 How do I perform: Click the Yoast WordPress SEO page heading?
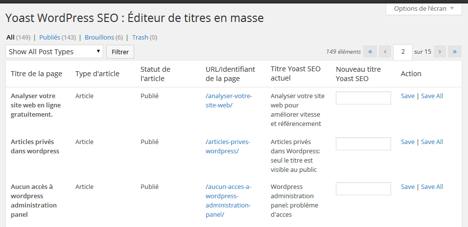tap(135, 18)
